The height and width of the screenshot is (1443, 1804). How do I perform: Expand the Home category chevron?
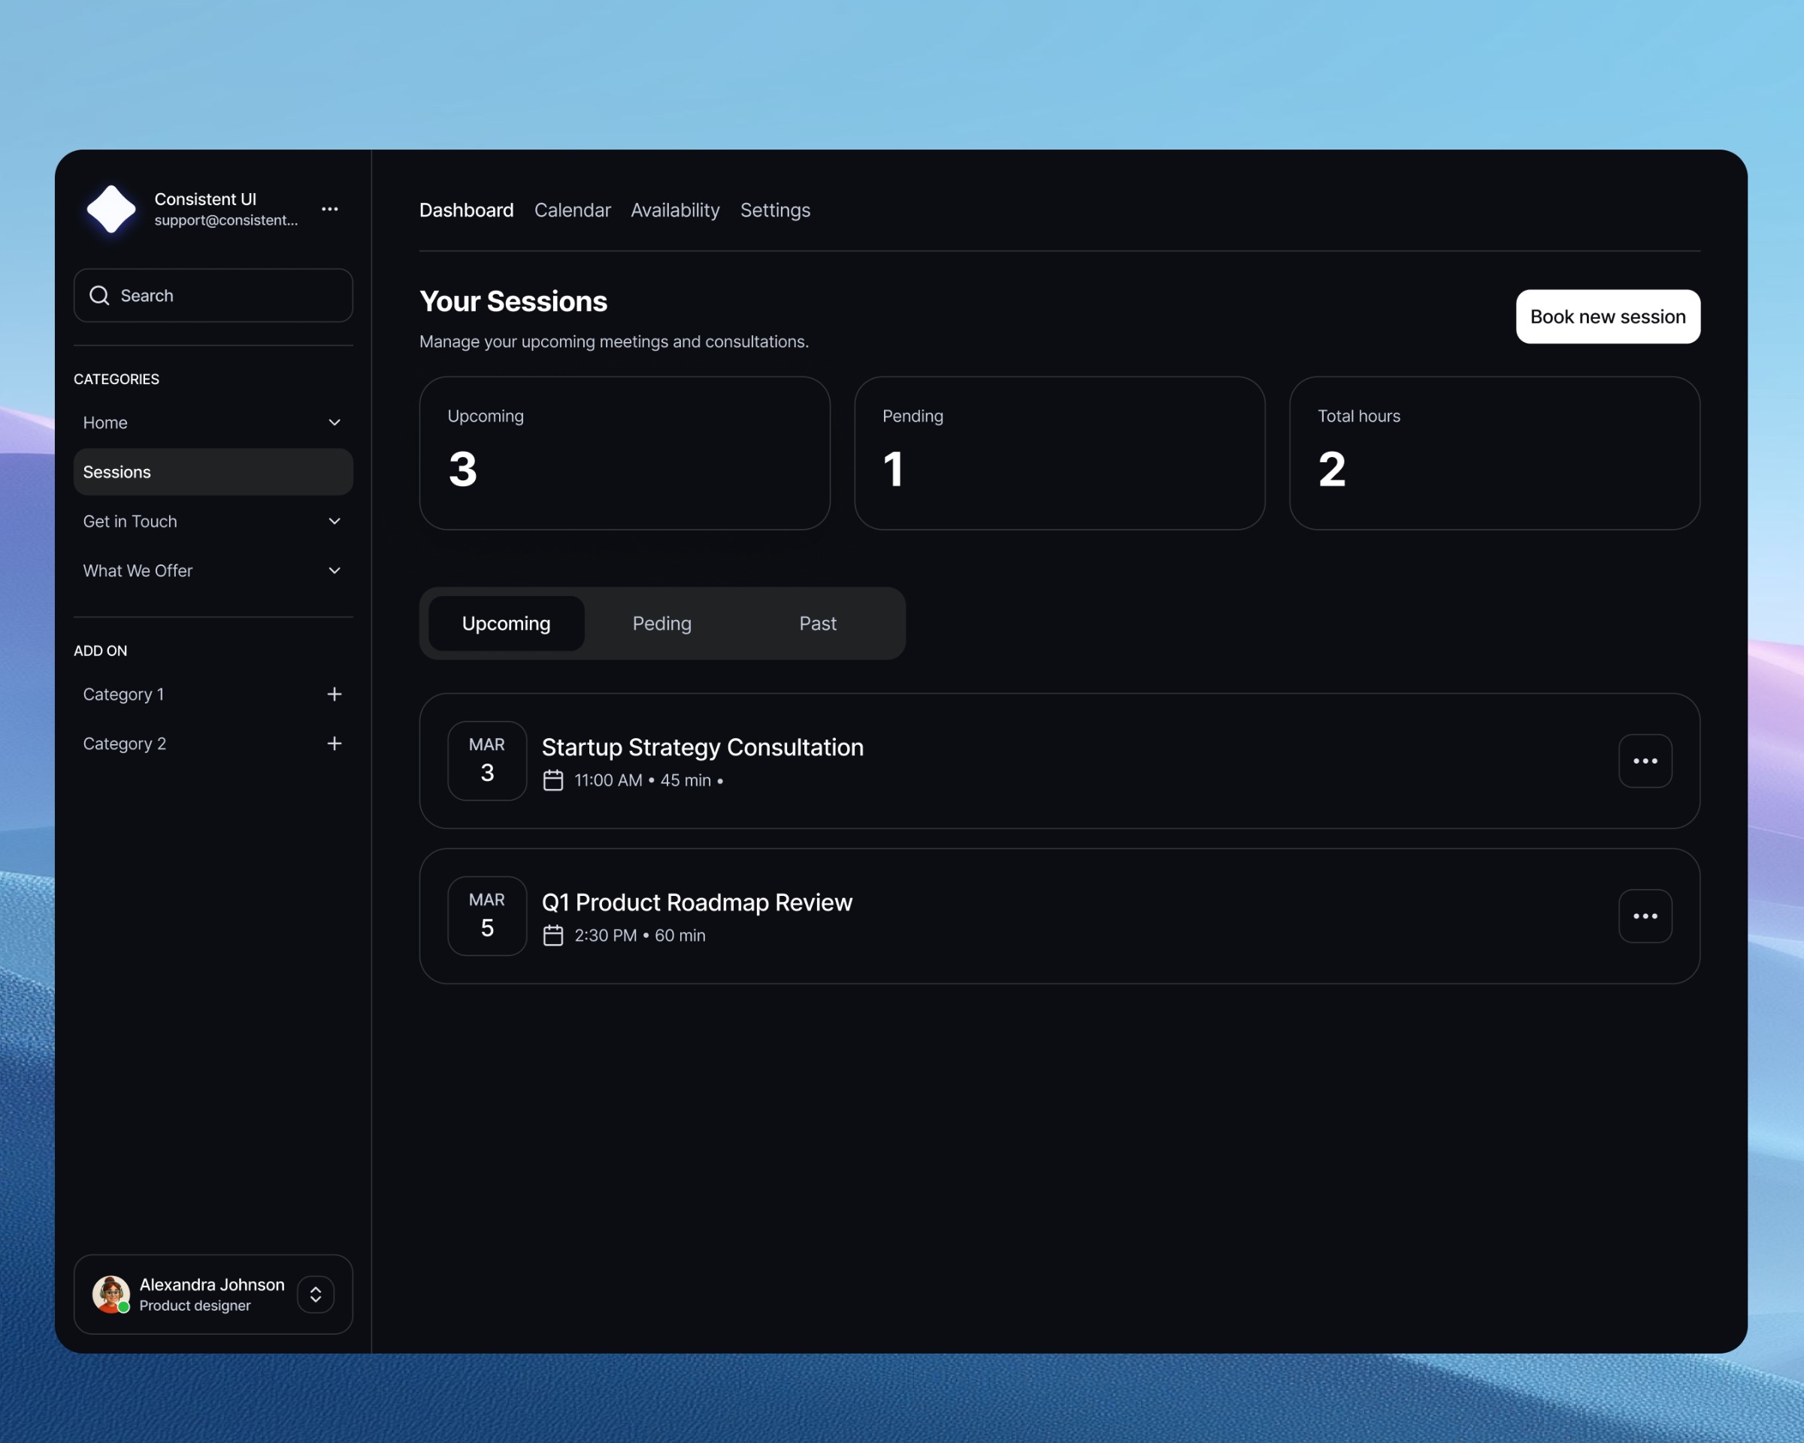334,422
